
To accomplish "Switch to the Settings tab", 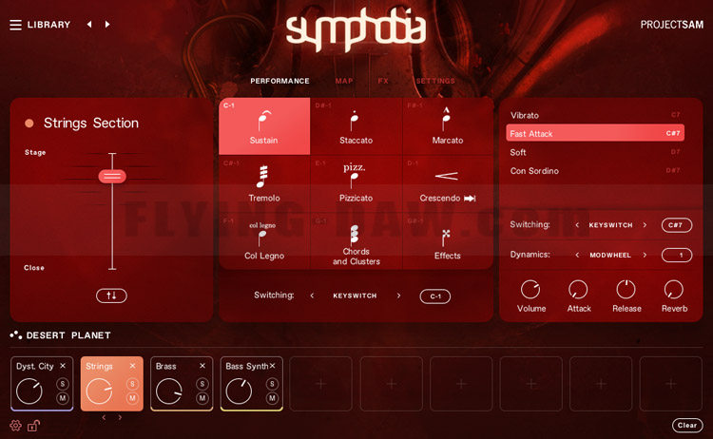I will coord(435,81).
